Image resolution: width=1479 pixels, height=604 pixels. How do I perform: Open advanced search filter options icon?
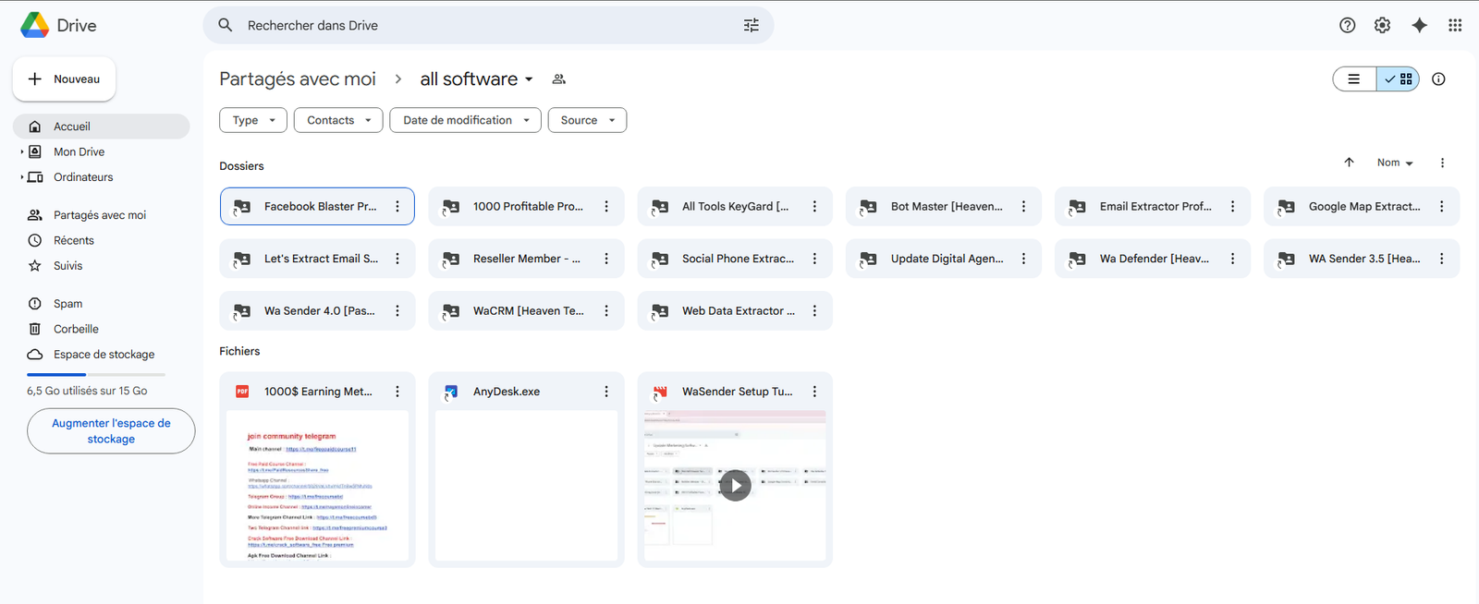(752, 25)
